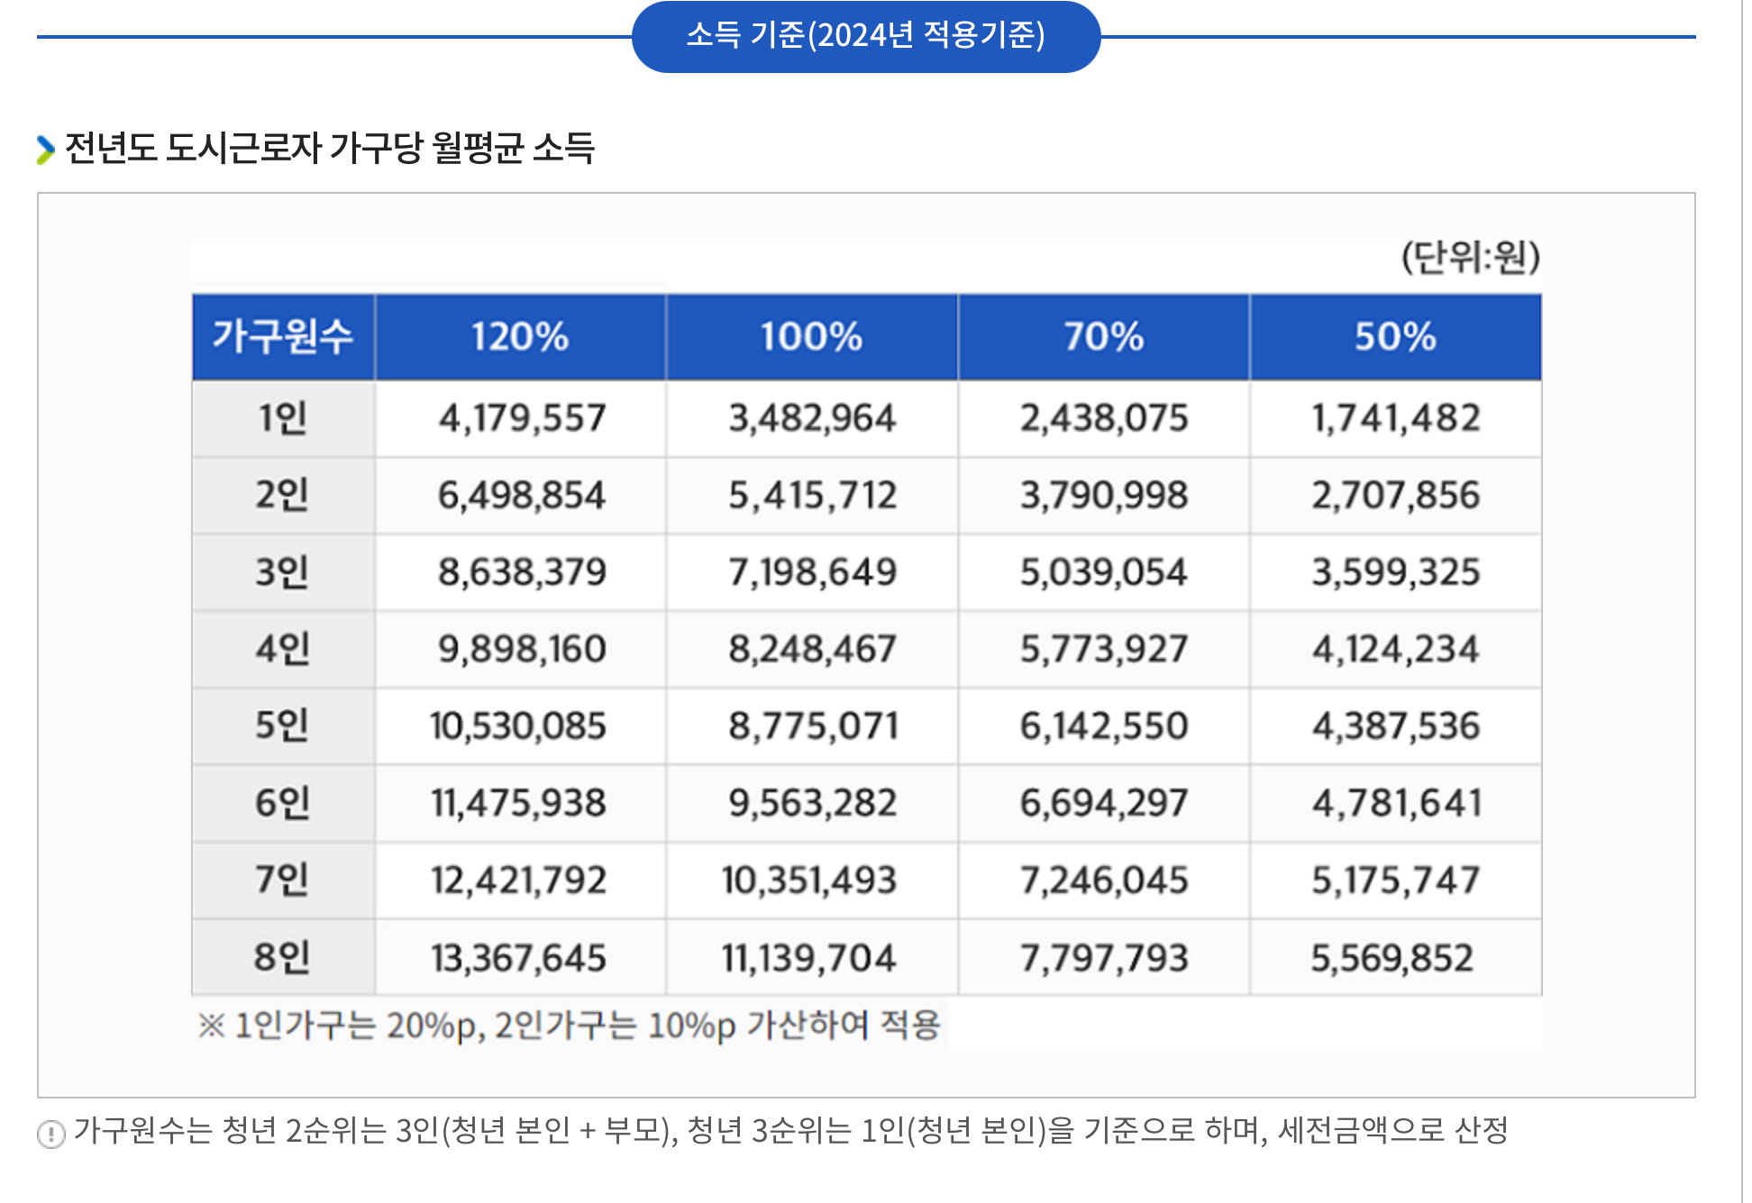Click the heading 전년도 도시근로자 가구당 월평균 소득
The width and height of the screenshot is (1752, 1203).
click(x=330, y=149)
